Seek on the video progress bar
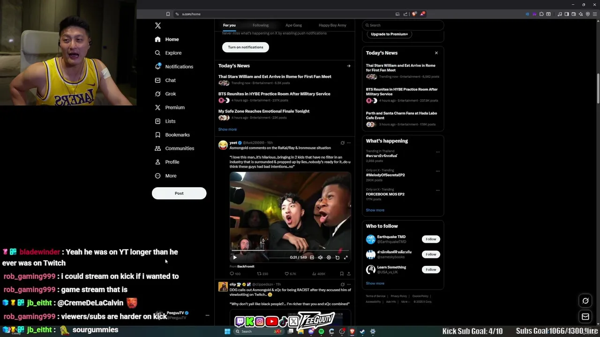Screen dimensions: 600x337 290,251
